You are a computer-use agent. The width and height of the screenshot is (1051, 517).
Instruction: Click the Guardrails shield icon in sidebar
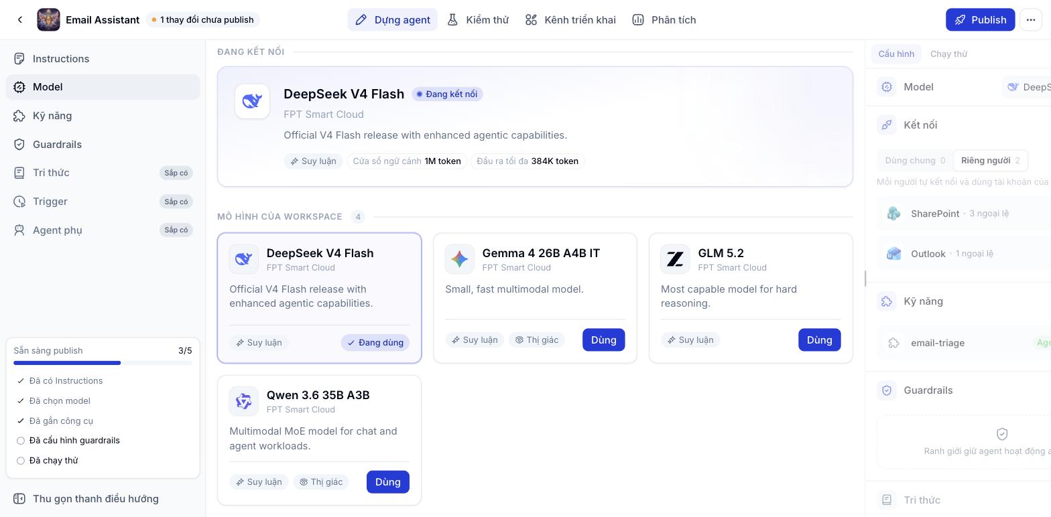pos(19,145)
